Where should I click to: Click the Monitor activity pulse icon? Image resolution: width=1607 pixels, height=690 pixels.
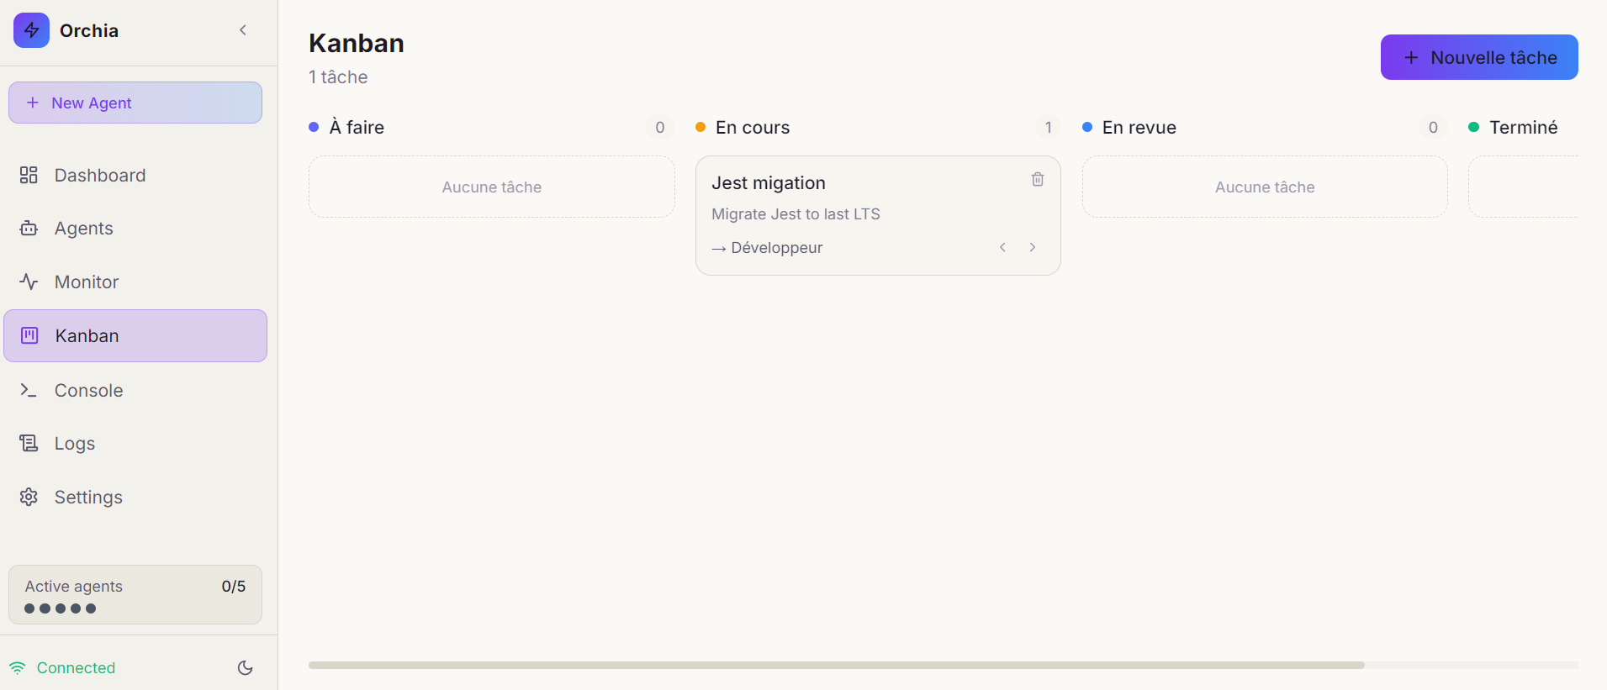pos(29,282)
